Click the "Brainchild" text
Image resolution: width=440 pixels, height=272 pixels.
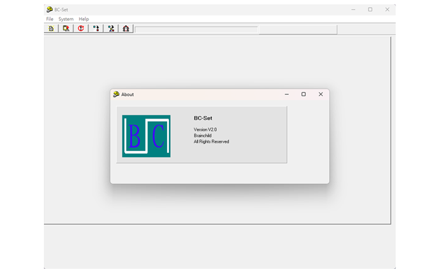pyautogui.click(x=203, y=136)
